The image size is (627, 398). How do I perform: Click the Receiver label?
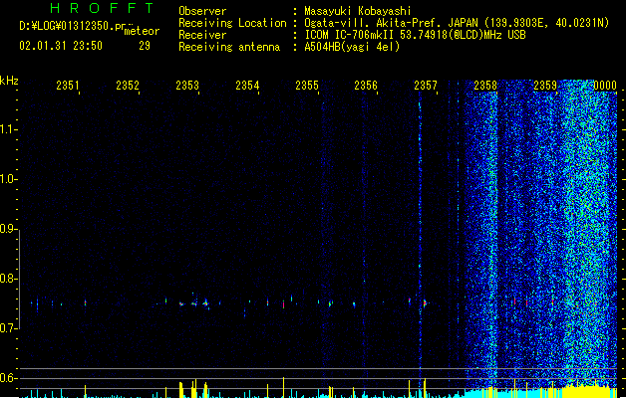202,35
